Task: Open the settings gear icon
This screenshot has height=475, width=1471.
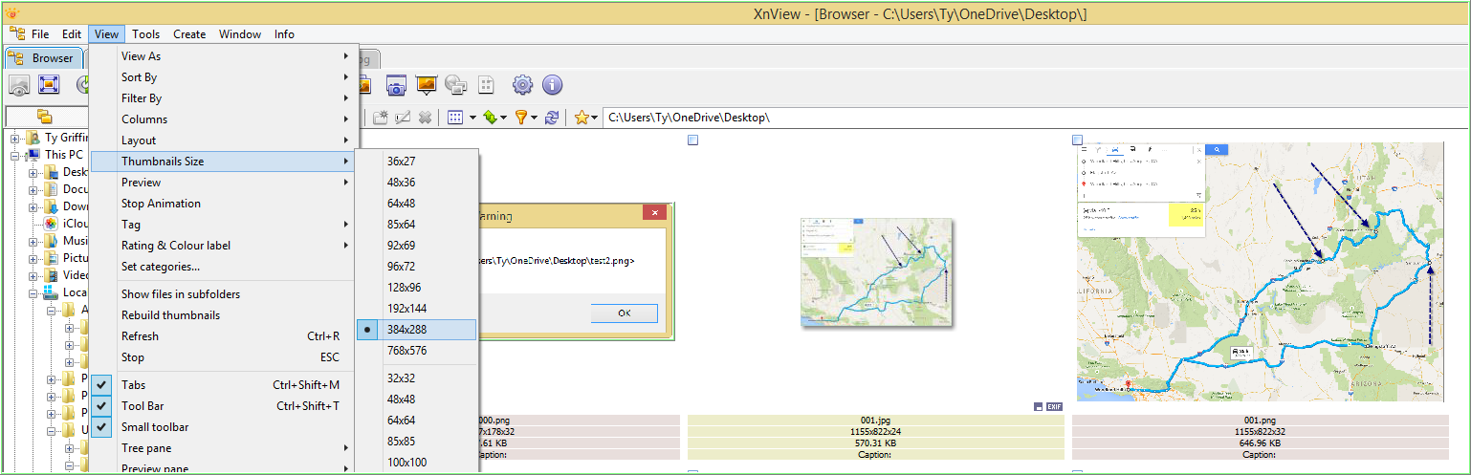Action: 522,85
